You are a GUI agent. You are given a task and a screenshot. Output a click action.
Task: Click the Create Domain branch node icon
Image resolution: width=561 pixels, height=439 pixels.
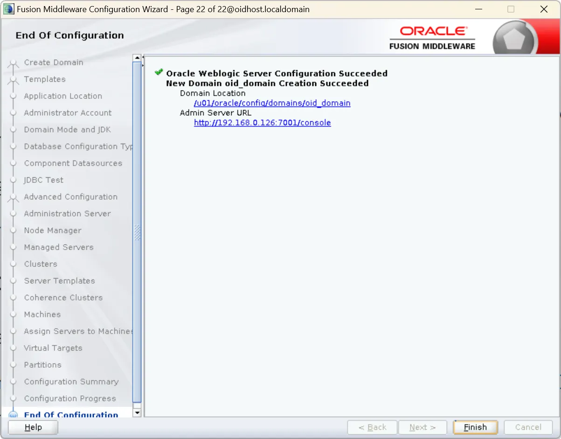click(13, 64)
